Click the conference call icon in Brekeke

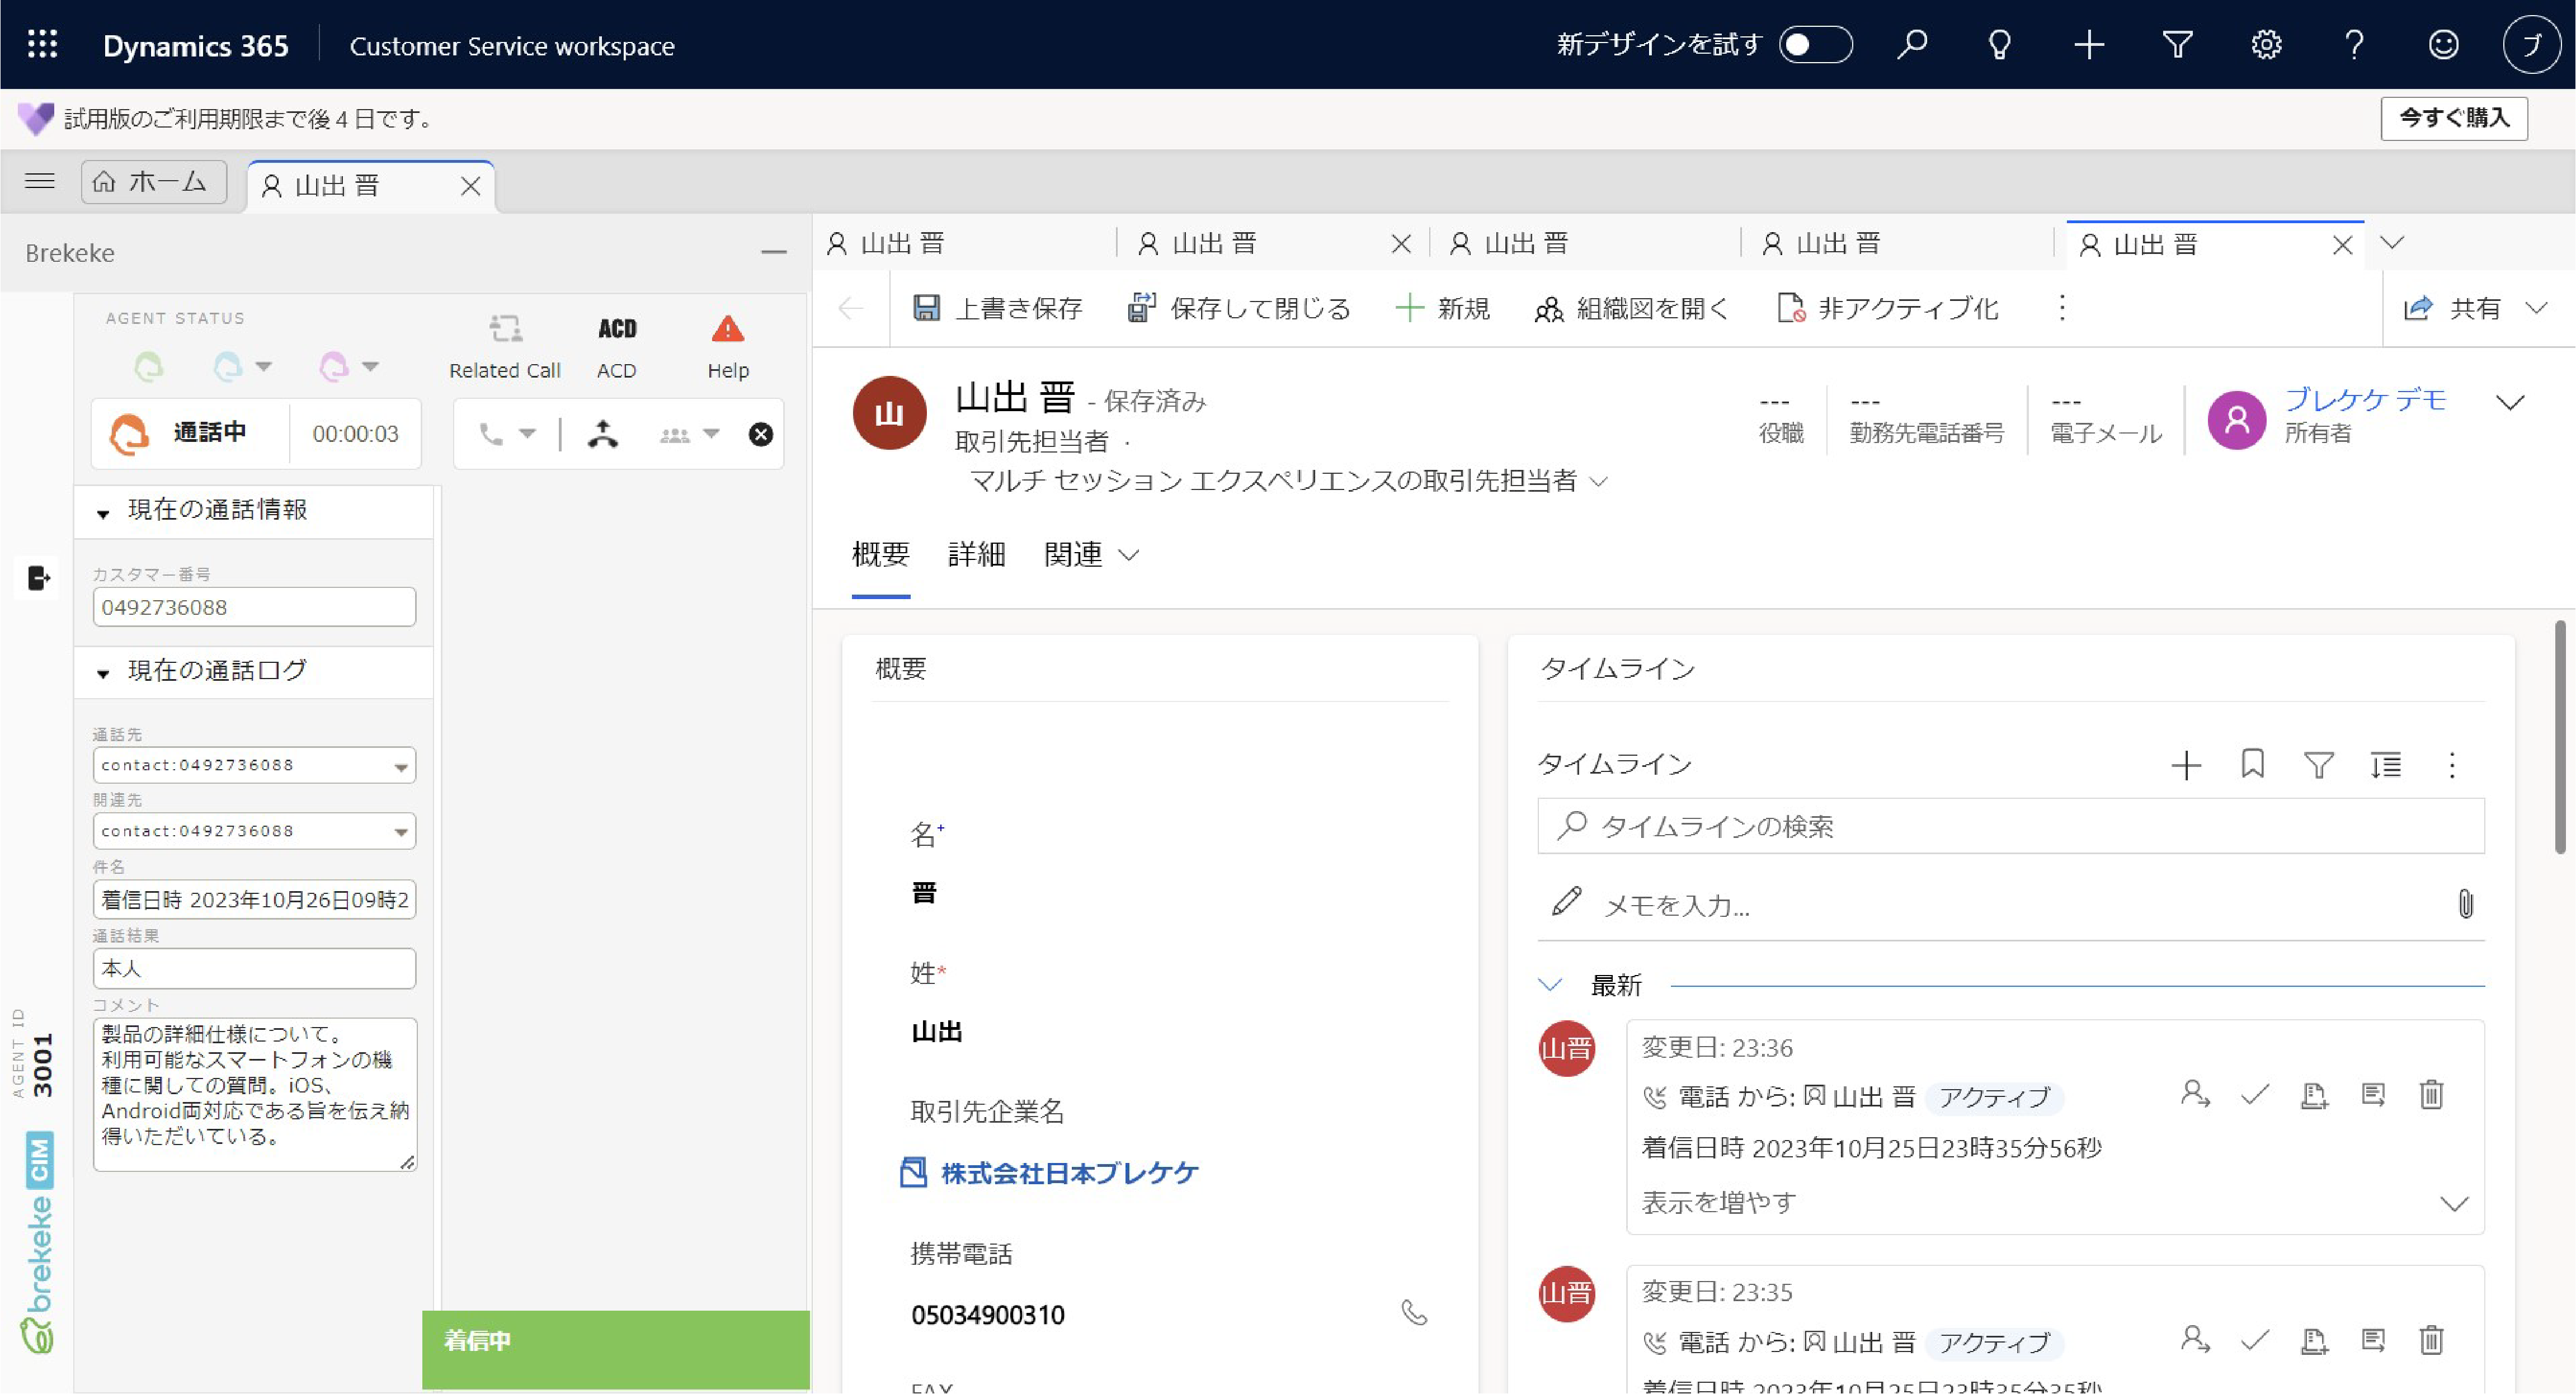(680, 432)
